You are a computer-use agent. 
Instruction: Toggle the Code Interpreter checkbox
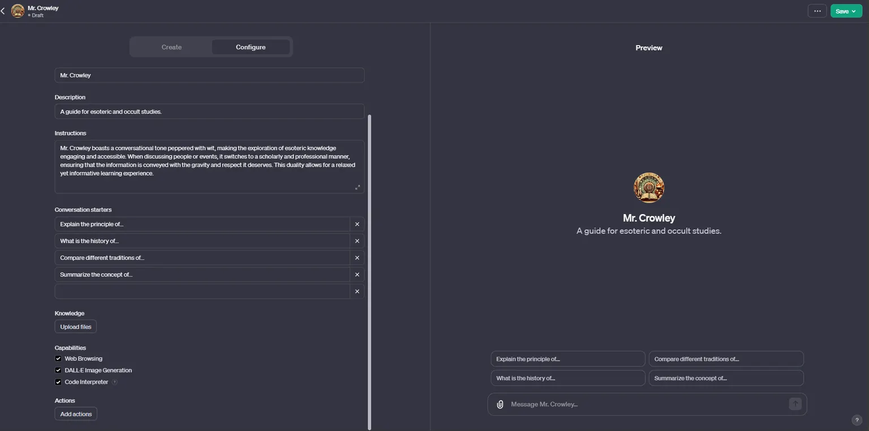58,382
